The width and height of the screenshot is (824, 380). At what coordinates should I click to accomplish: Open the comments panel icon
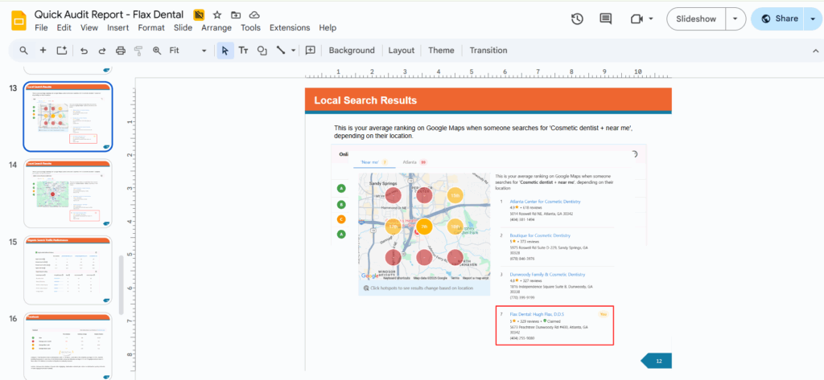605,18
